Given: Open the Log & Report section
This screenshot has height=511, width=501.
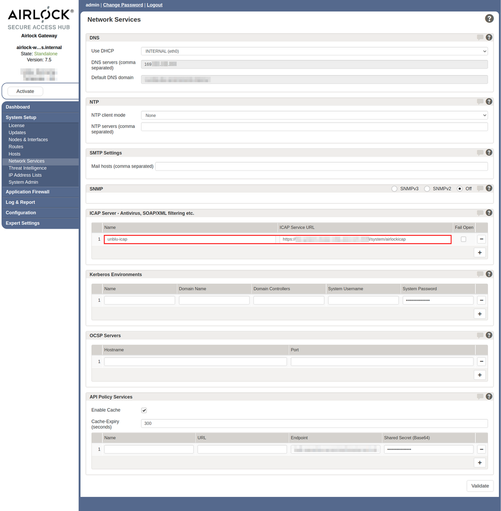Looking at the screenshot, I should pyautogui.click(x=20, y=202).
